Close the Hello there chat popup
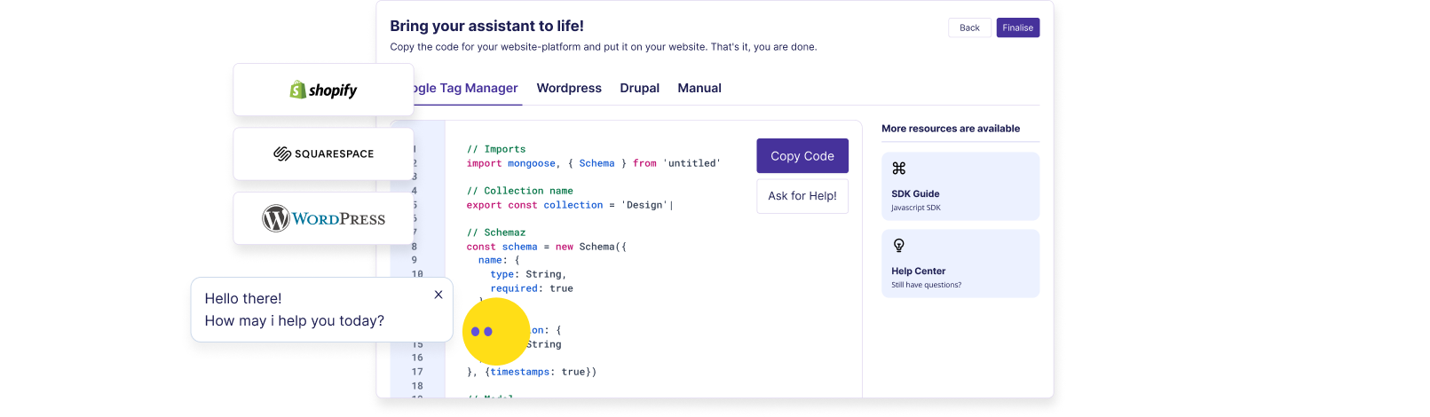 point(438,295)
